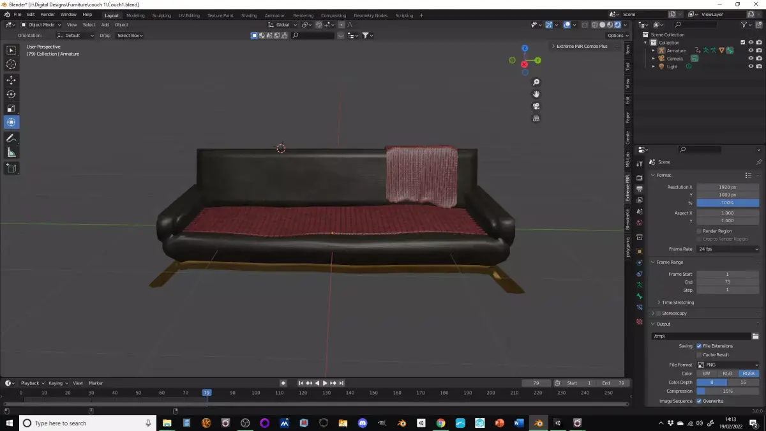This screenshot has height=431, width=766.
Task: Toggle camera view gizmo icon
Action: pos(536,106)
